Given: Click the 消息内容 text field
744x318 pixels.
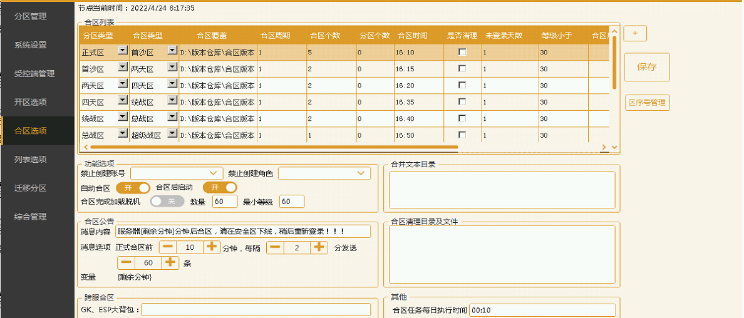Looking at the screenshot, I should coord(243,232).
